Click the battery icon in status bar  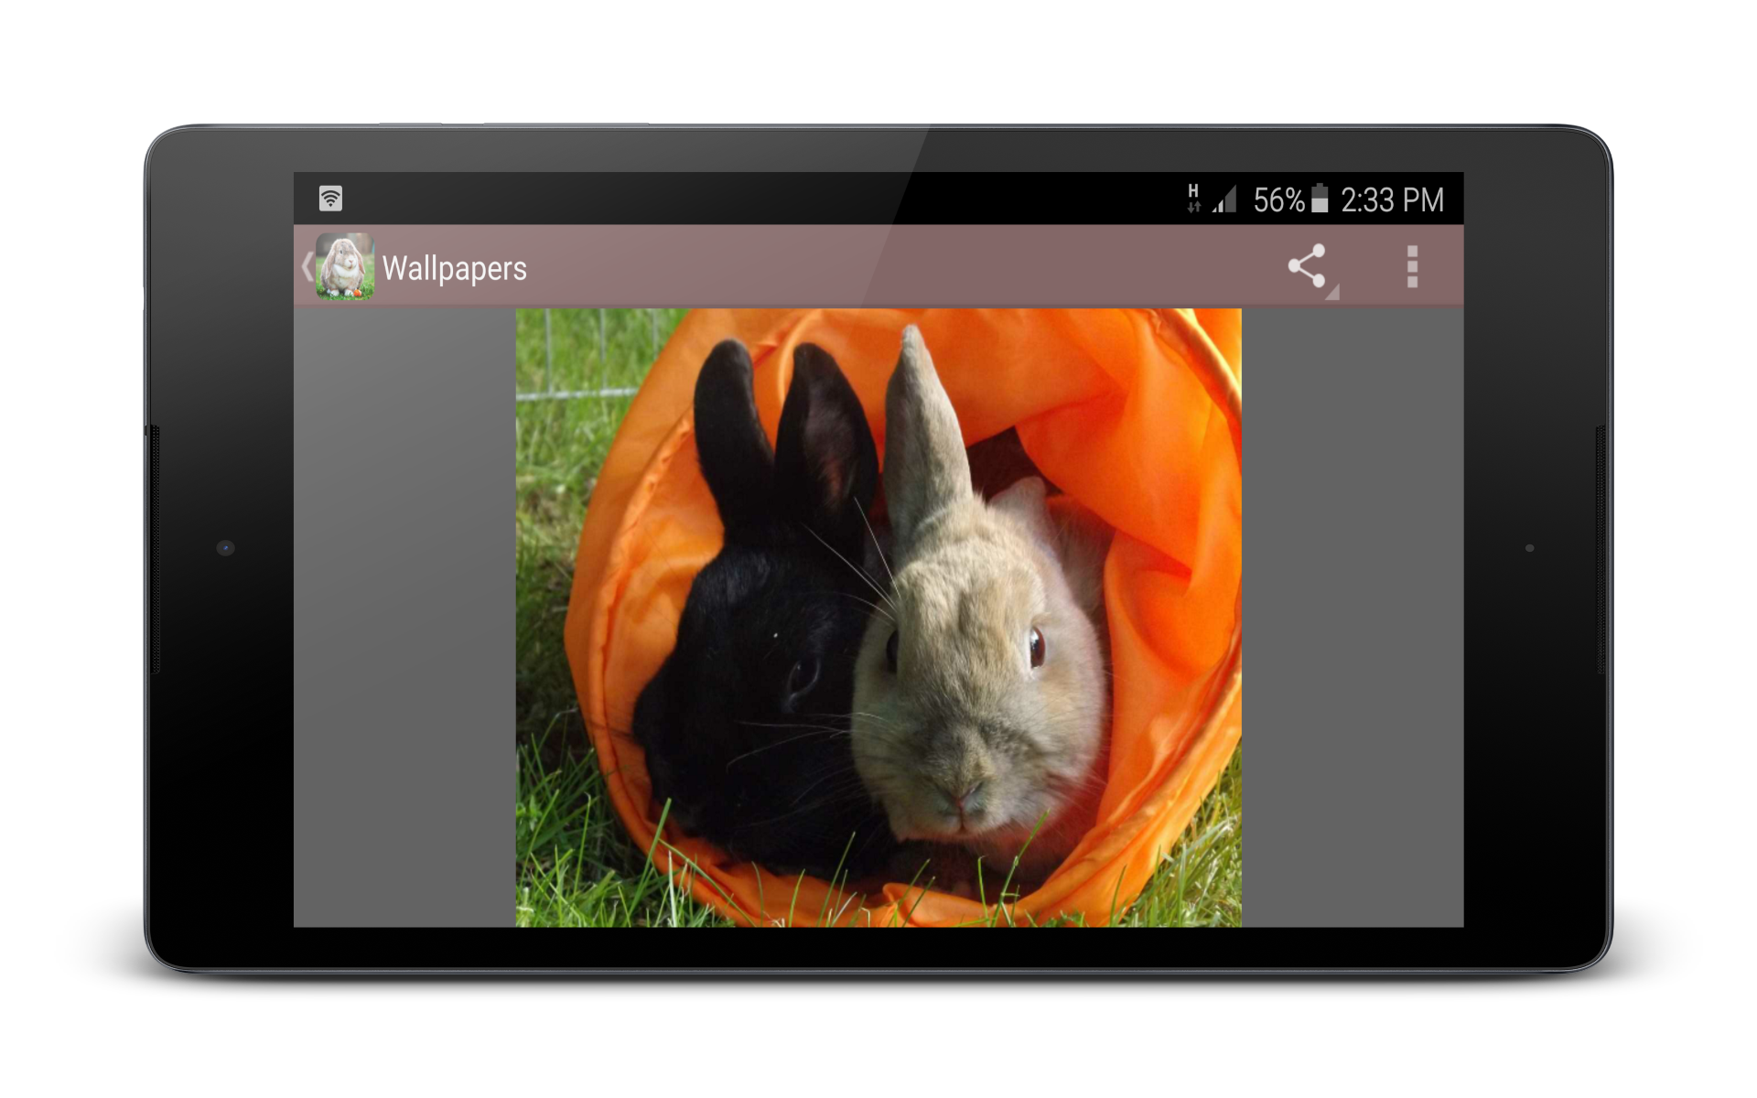point(1320,199)
